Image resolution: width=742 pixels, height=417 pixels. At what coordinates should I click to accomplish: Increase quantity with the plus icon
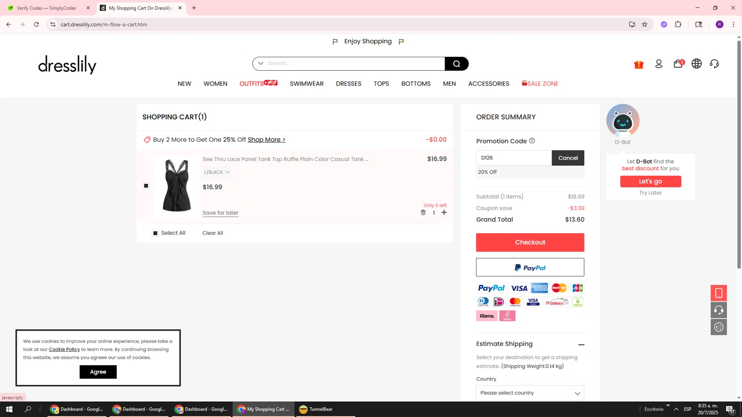click(x=444, y=212)
